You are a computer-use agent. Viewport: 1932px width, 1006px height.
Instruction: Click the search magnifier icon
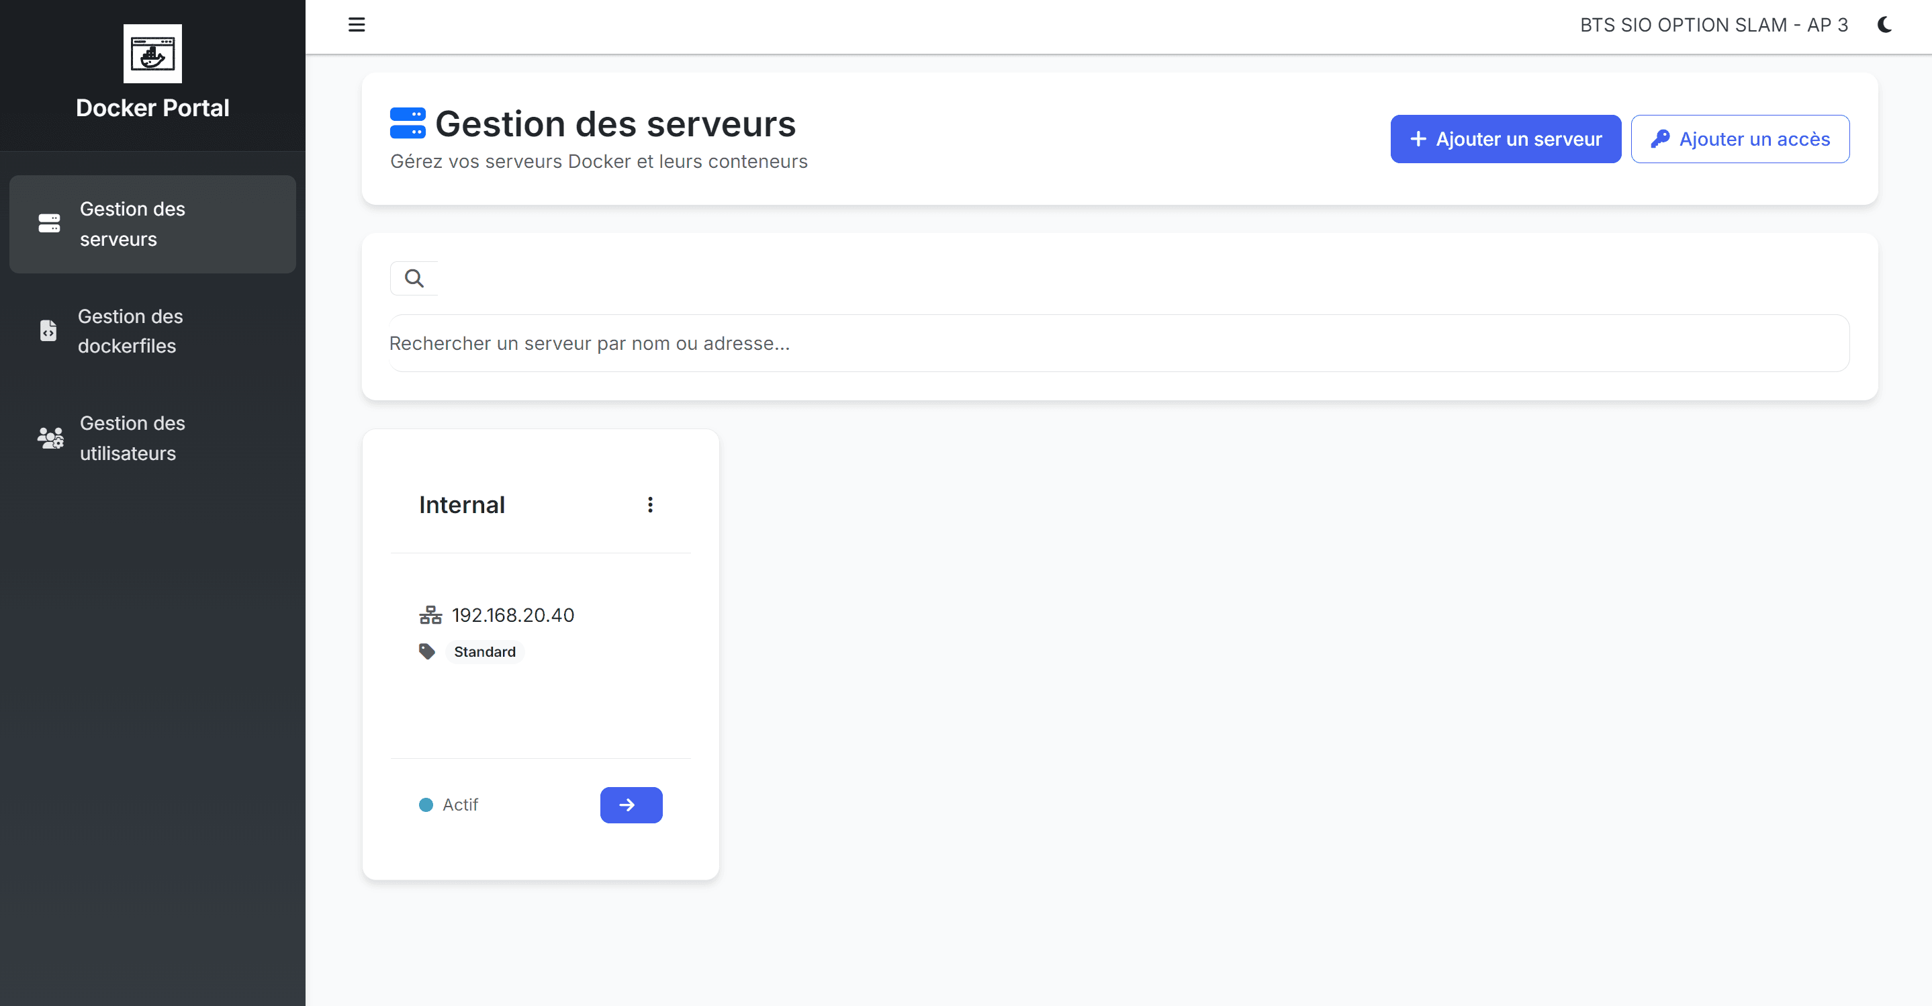(414, 278)
